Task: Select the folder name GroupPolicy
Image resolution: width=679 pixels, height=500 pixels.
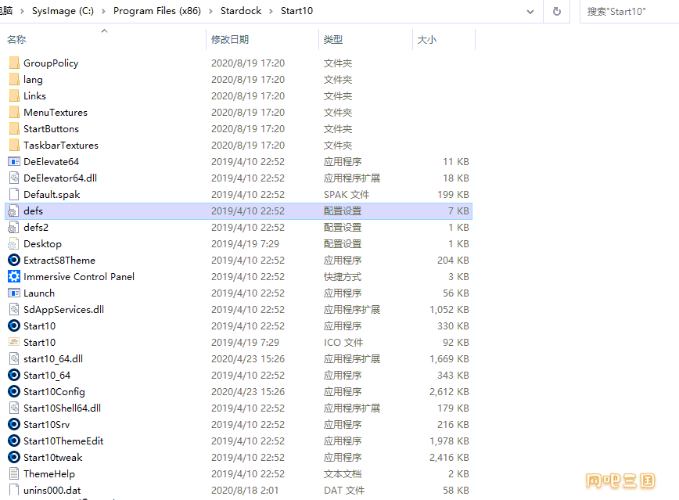Action: 51,63
